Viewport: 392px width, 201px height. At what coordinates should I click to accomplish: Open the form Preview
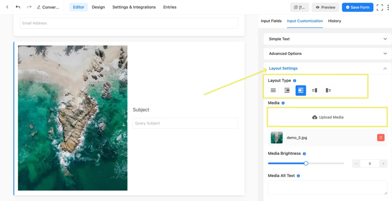click(x=325, y=7)
